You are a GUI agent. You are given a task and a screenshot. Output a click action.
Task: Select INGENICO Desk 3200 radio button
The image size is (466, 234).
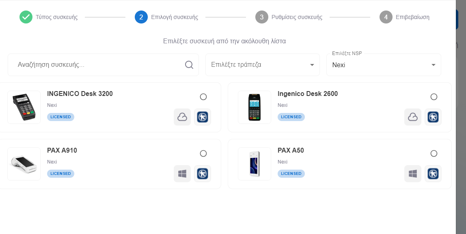[x=203, y=97]
